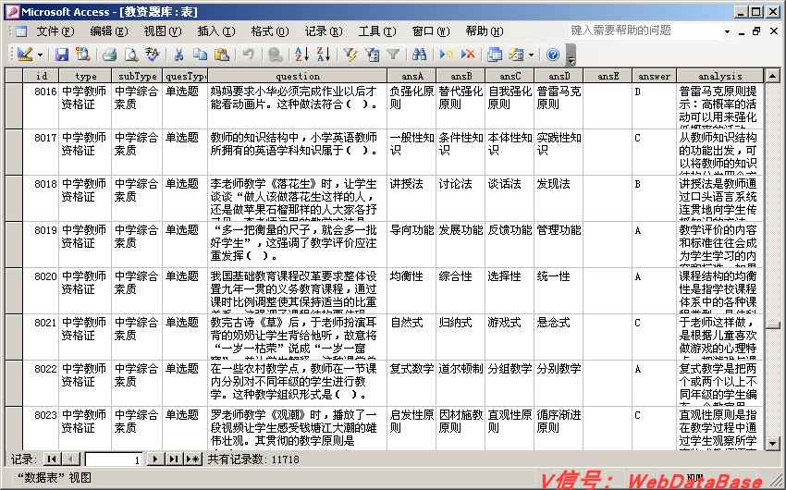Open the 工具(T) menu
Image resolution: width=786 pixels, height=490 pixels.
[377, 31]
